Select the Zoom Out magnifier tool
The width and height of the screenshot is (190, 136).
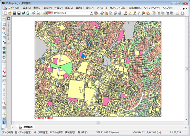pos(4,33)
